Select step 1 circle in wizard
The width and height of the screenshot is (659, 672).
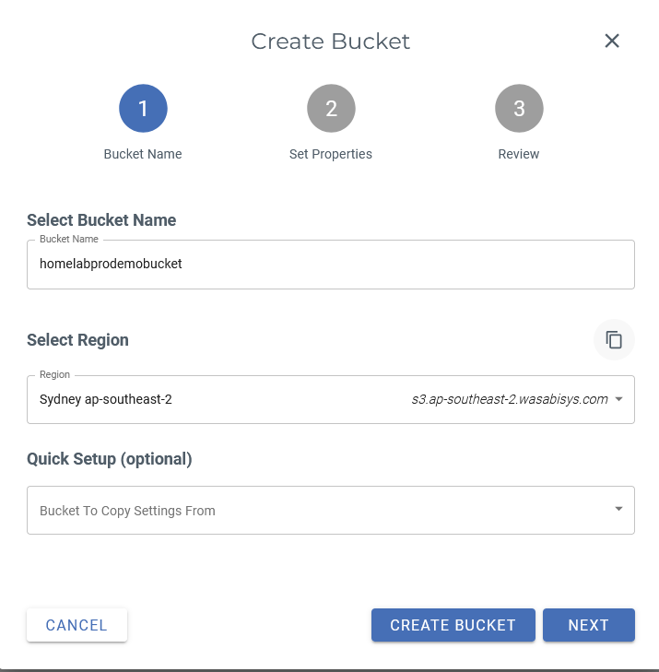click(143, 109)
